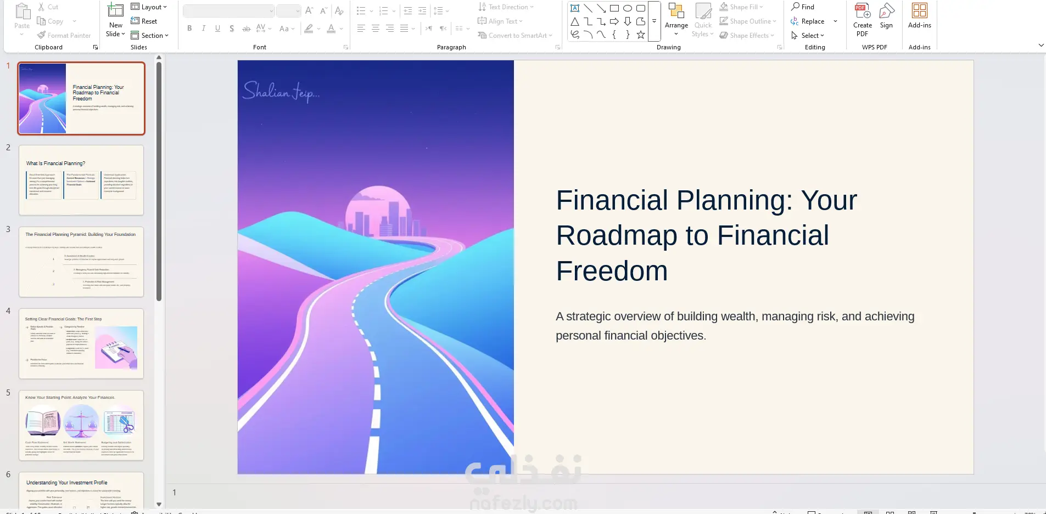Select the Scribble freeform shape
The width and height of the screenshot is (1046, 514).
pyautogui.click(x=575, y=35)
